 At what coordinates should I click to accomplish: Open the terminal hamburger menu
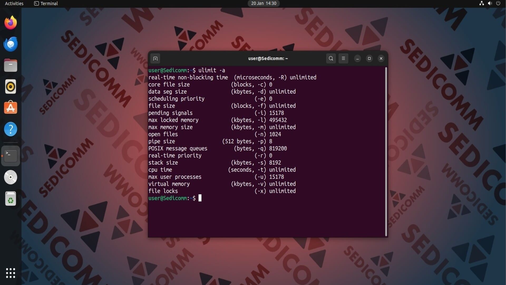[343, 58]
